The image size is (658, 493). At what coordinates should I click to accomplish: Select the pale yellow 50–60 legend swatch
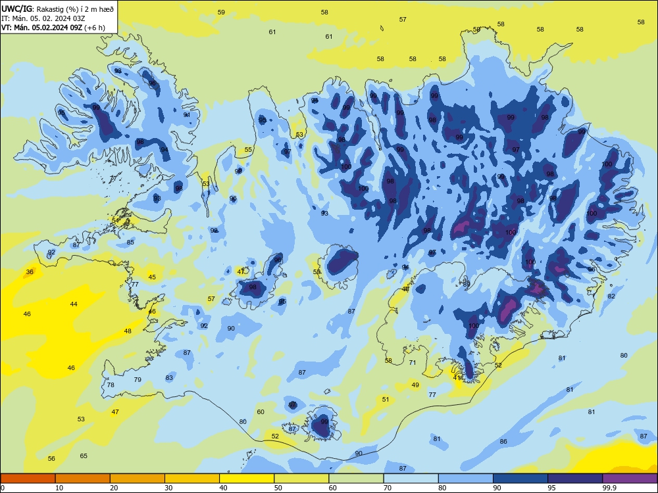(x=301, y=478)
